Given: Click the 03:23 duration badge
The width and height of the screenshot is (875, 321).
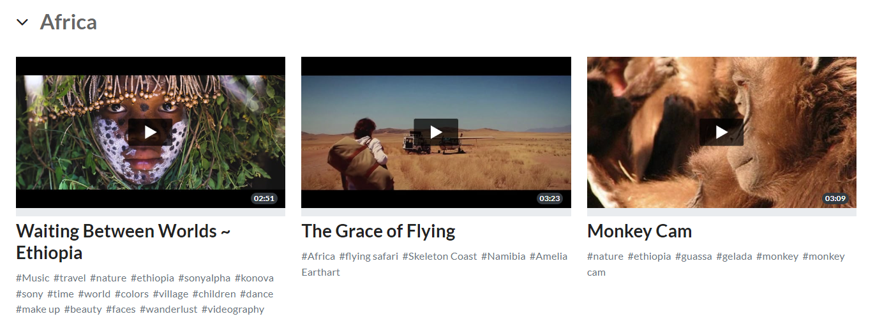Looking at the screenshot, I should tap(550, 198).
